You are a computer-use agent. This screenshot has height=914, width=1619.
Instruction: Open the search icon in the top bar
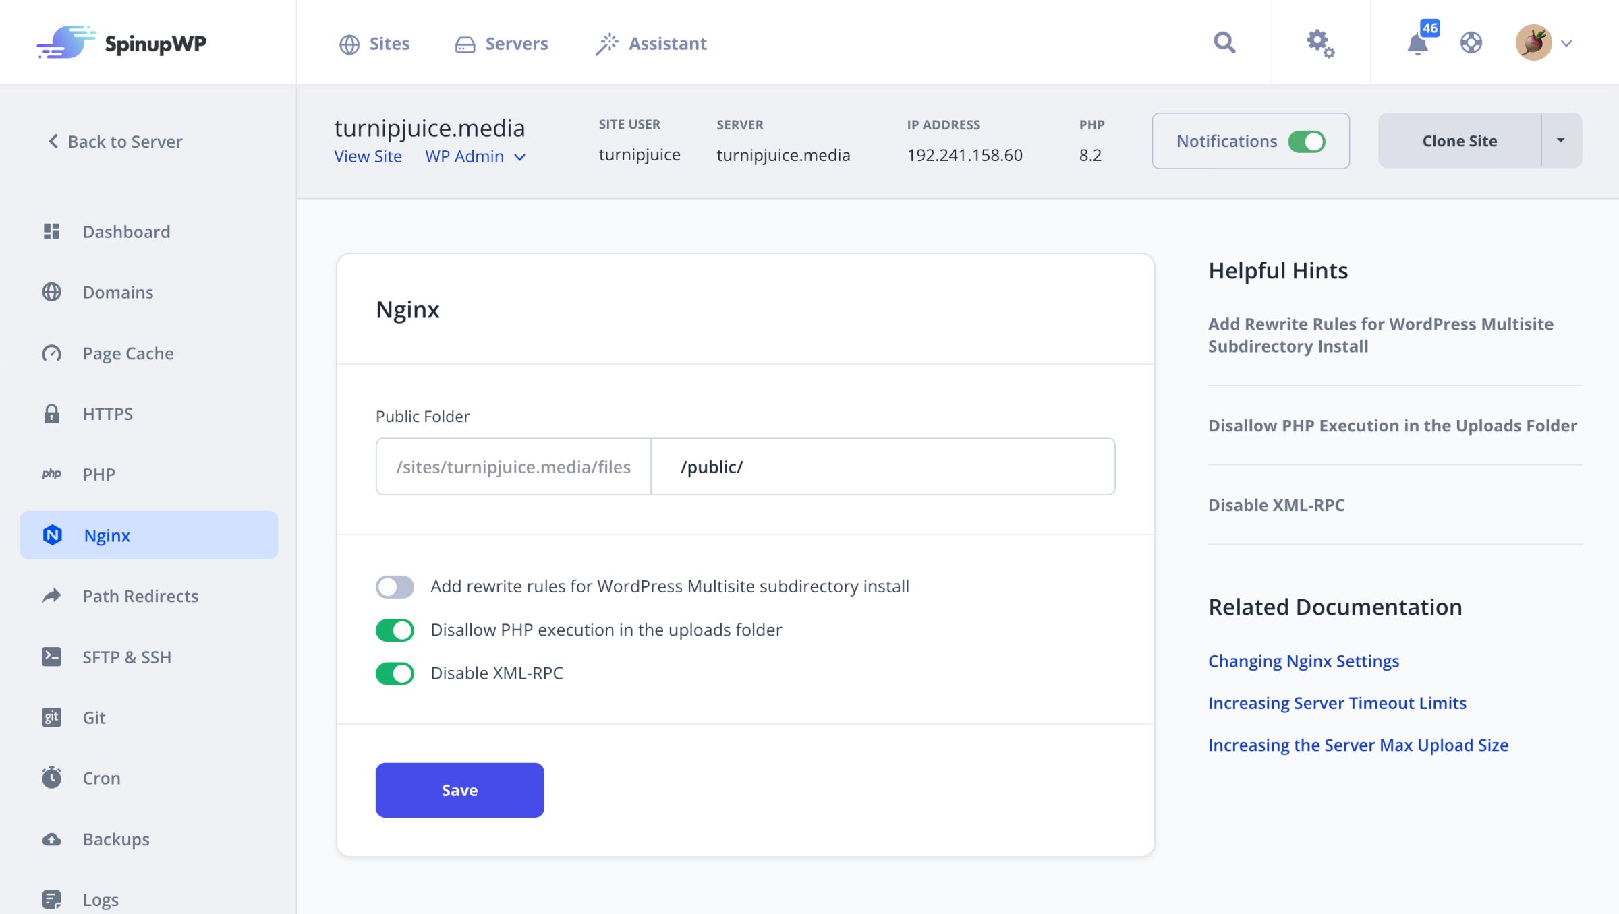click(x=1224, y=42)
